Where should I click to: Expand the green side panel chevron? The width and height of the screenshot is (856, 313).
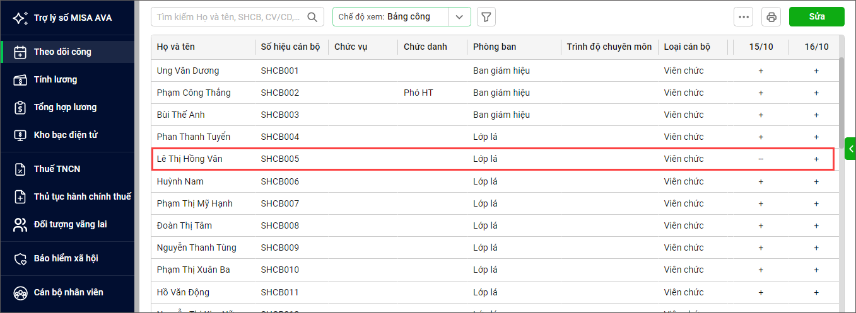850,149
